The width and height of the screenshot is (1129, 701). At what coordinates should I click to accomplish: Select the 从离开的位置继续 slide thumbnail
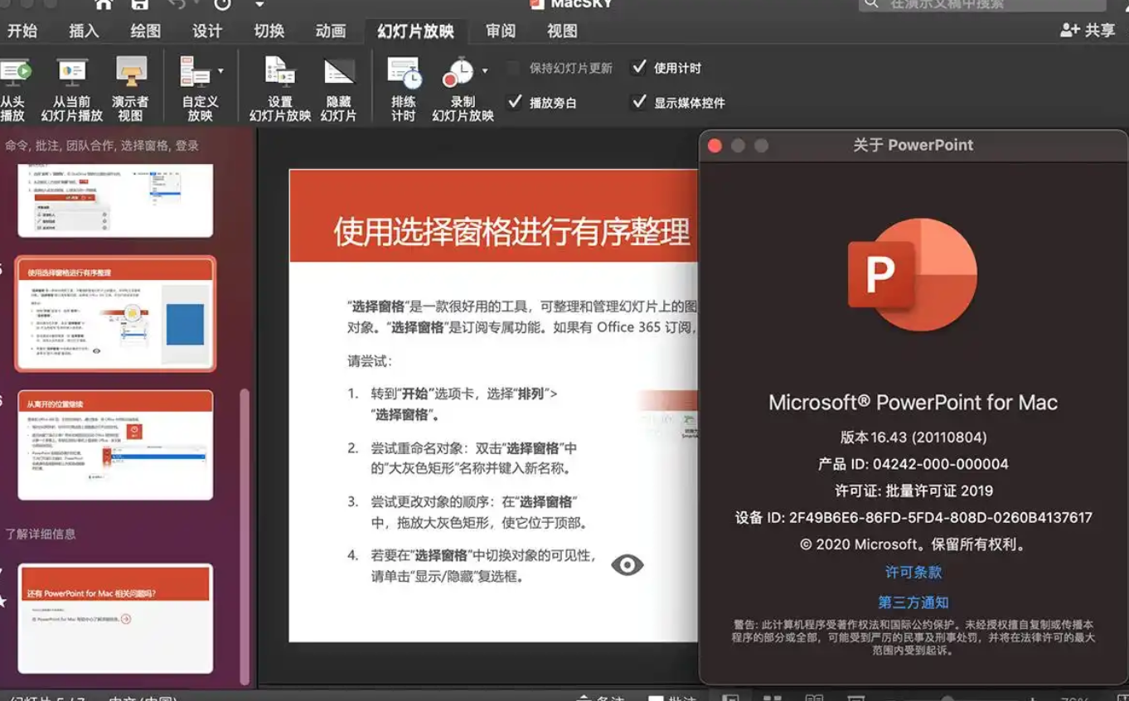click(115, 446)
